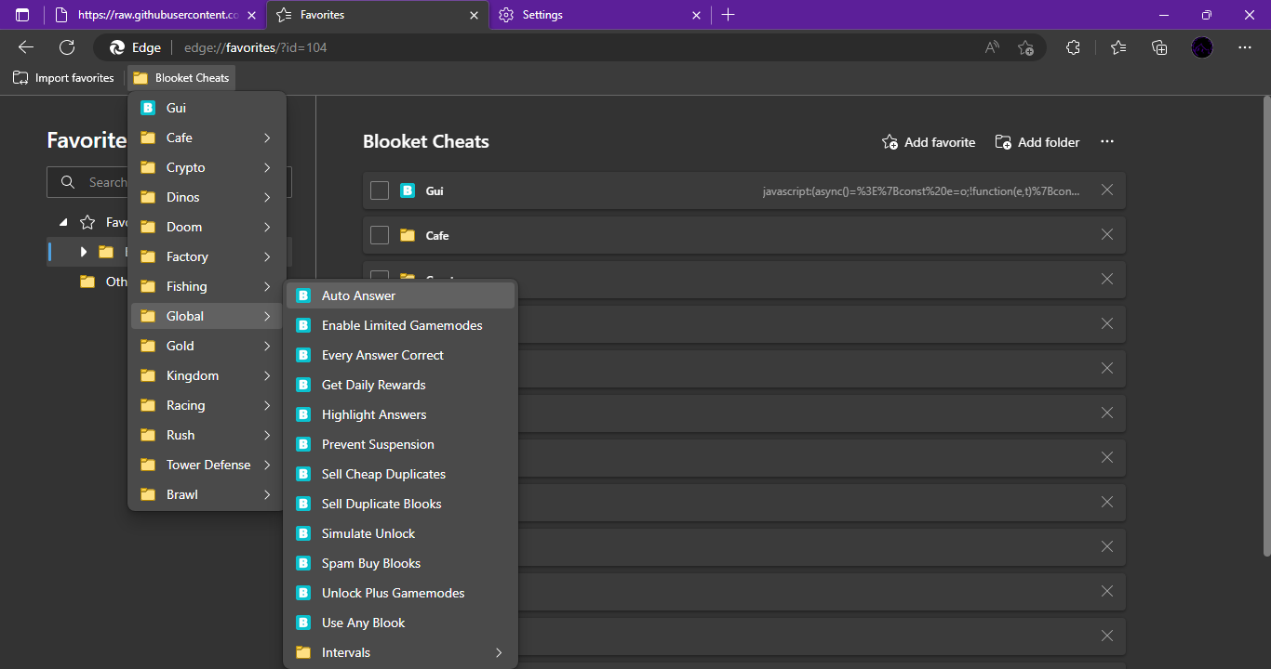Open the Brawl folder icon
1271x669 pixels.
pos(148,494)
